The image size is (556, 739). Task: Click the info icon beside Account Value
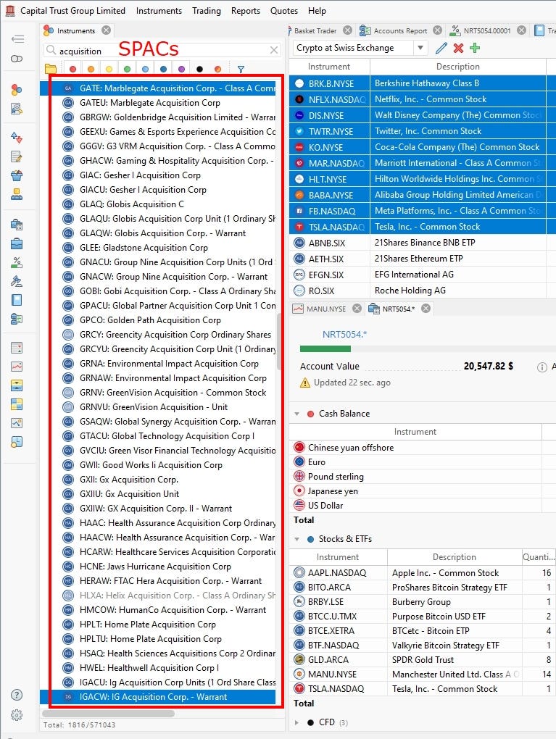click(x=542, y=367)
